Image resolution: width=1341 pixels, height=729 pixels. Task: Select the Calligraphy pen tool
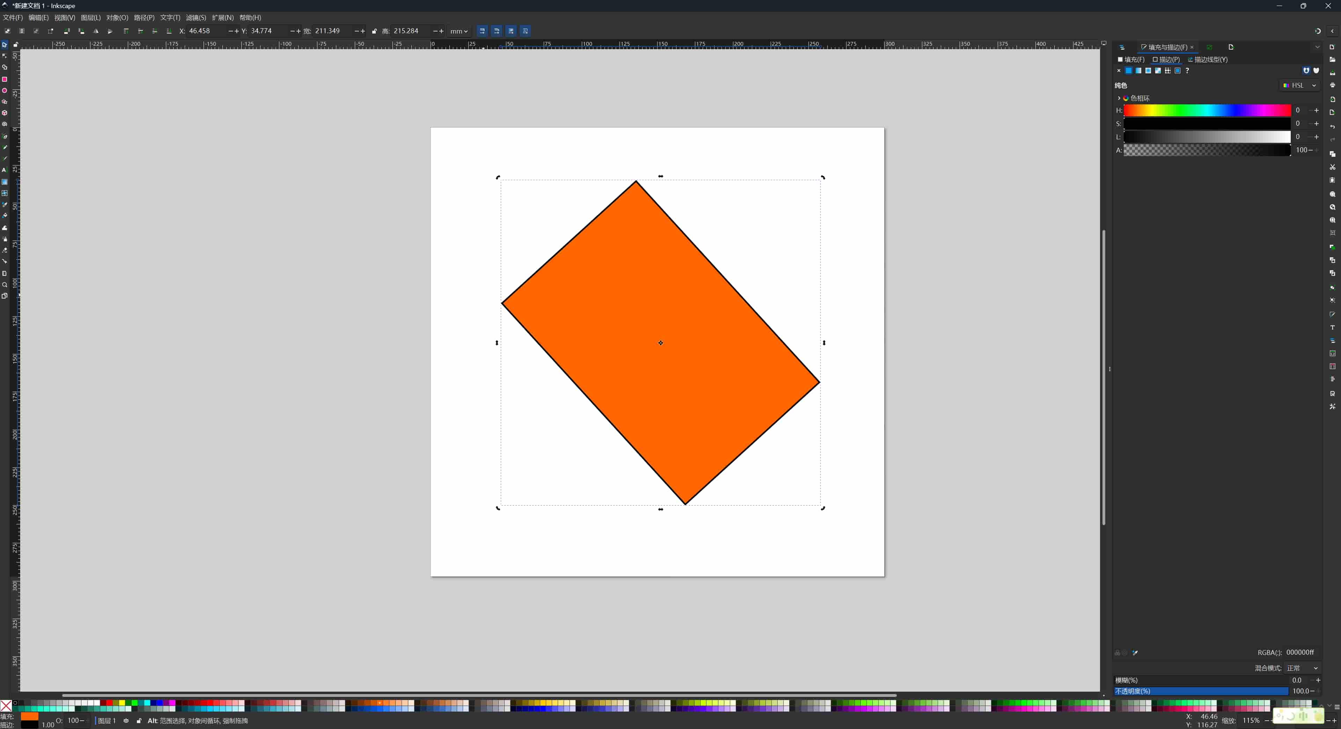(5, 159)
